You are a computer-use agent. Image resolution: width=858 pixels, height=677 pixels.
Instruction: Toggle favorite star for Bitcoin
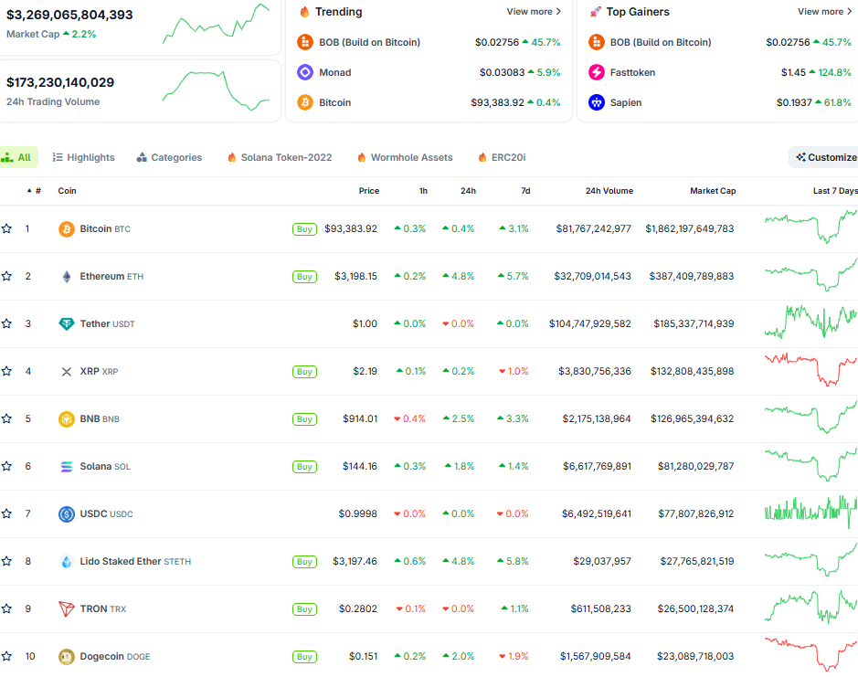7,229
